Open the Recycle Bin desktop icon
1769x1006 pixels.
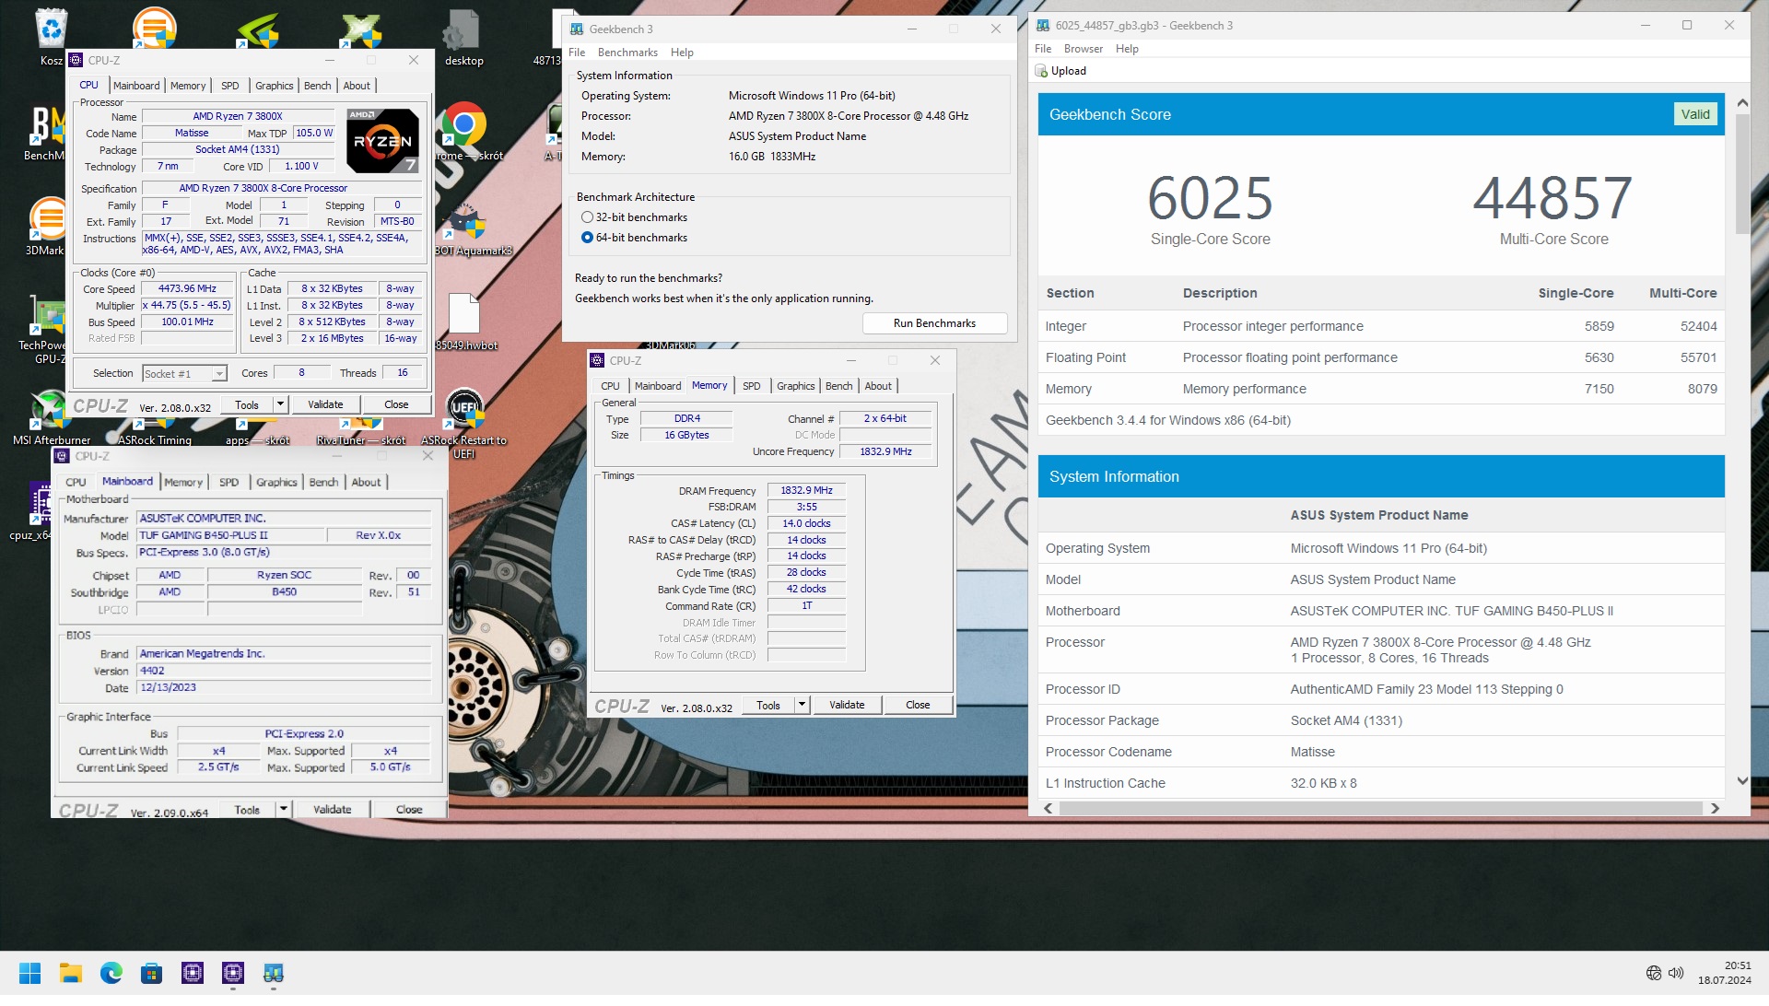pos(51,35)
